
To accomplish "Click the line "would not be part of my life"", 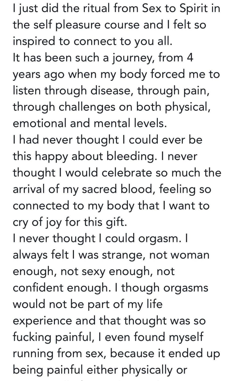I will (87, 304).
